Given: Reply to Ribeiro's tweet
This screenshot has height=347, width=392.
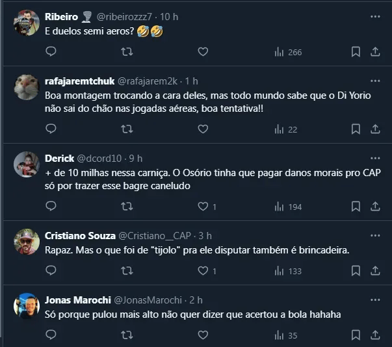Looking at the screenshot, I should [x=51, y=52].
